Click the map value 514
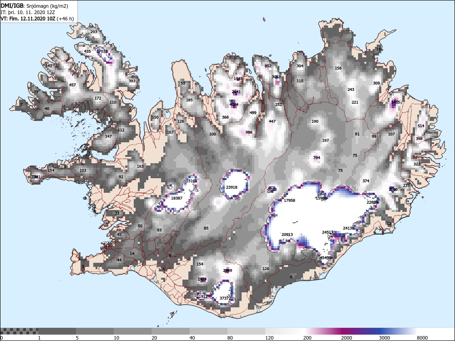This screenshot has width=455, height=341. click(x=421, y=126)
